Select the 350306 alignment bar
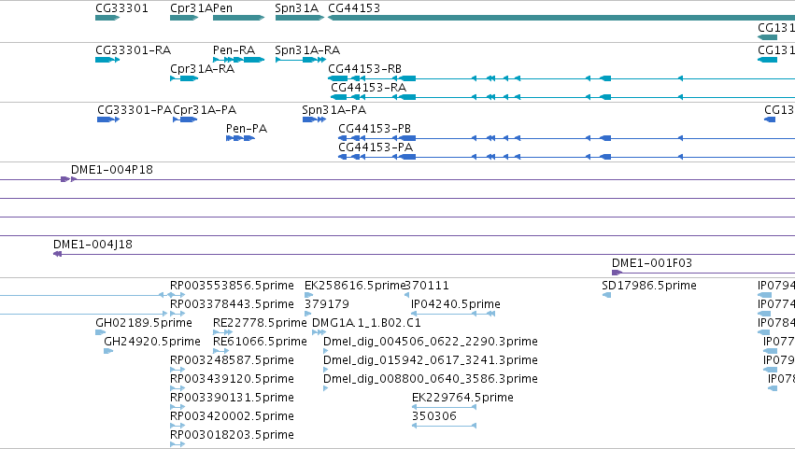Screen dimensions: 795x449 pos(444,426)
